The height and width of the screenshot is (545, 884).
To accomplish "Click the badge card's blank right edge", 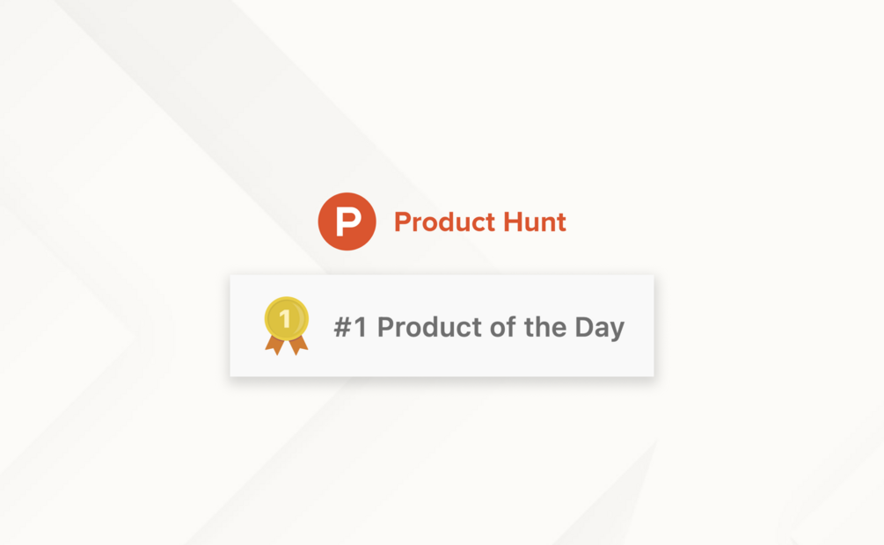I will click(x=640, y=326).
